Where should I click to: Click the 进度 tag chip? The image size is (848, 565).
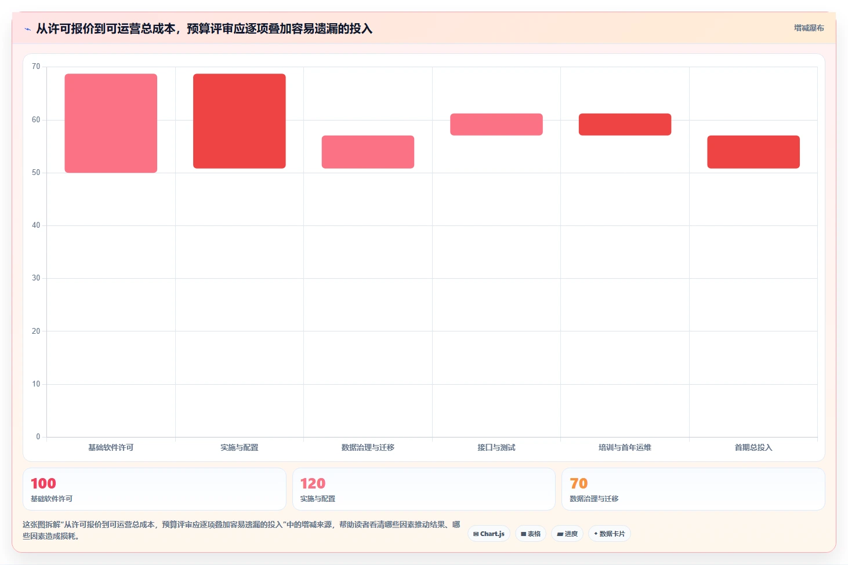pos(567,534)
